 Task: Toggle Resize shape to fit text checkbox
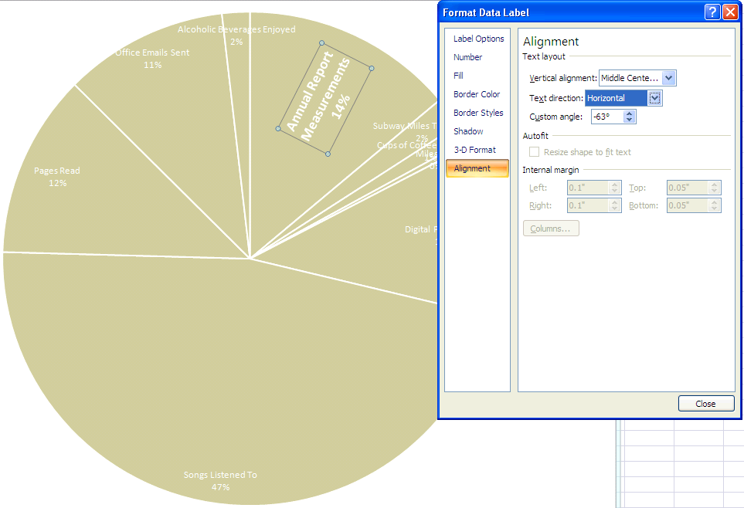(x=534, y=152)
